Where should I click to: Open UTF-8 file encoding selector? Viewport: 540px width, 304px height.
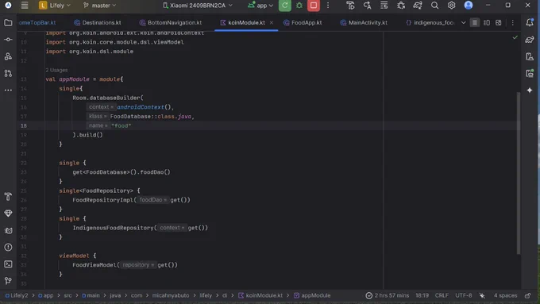click(x=464, y=295)
